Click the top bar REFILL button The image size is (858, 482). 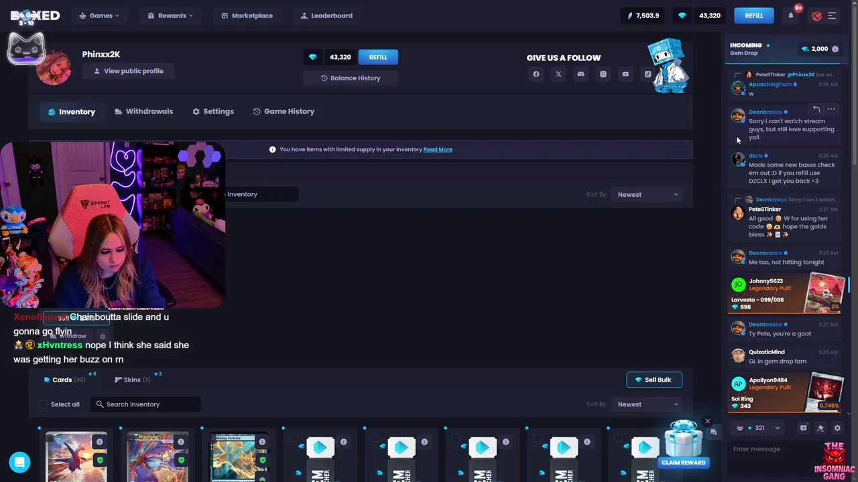click(754, 15)
